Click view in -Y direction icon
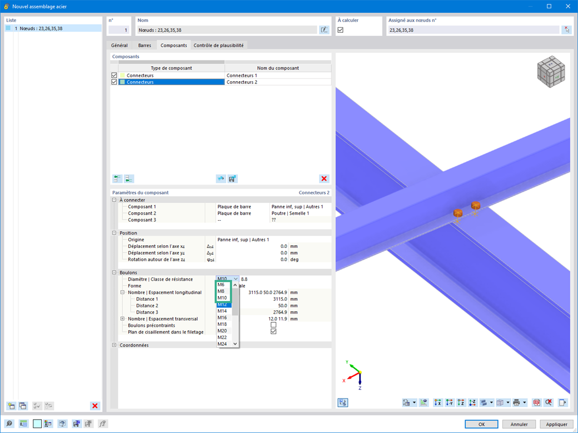 (x=450, y=402)
